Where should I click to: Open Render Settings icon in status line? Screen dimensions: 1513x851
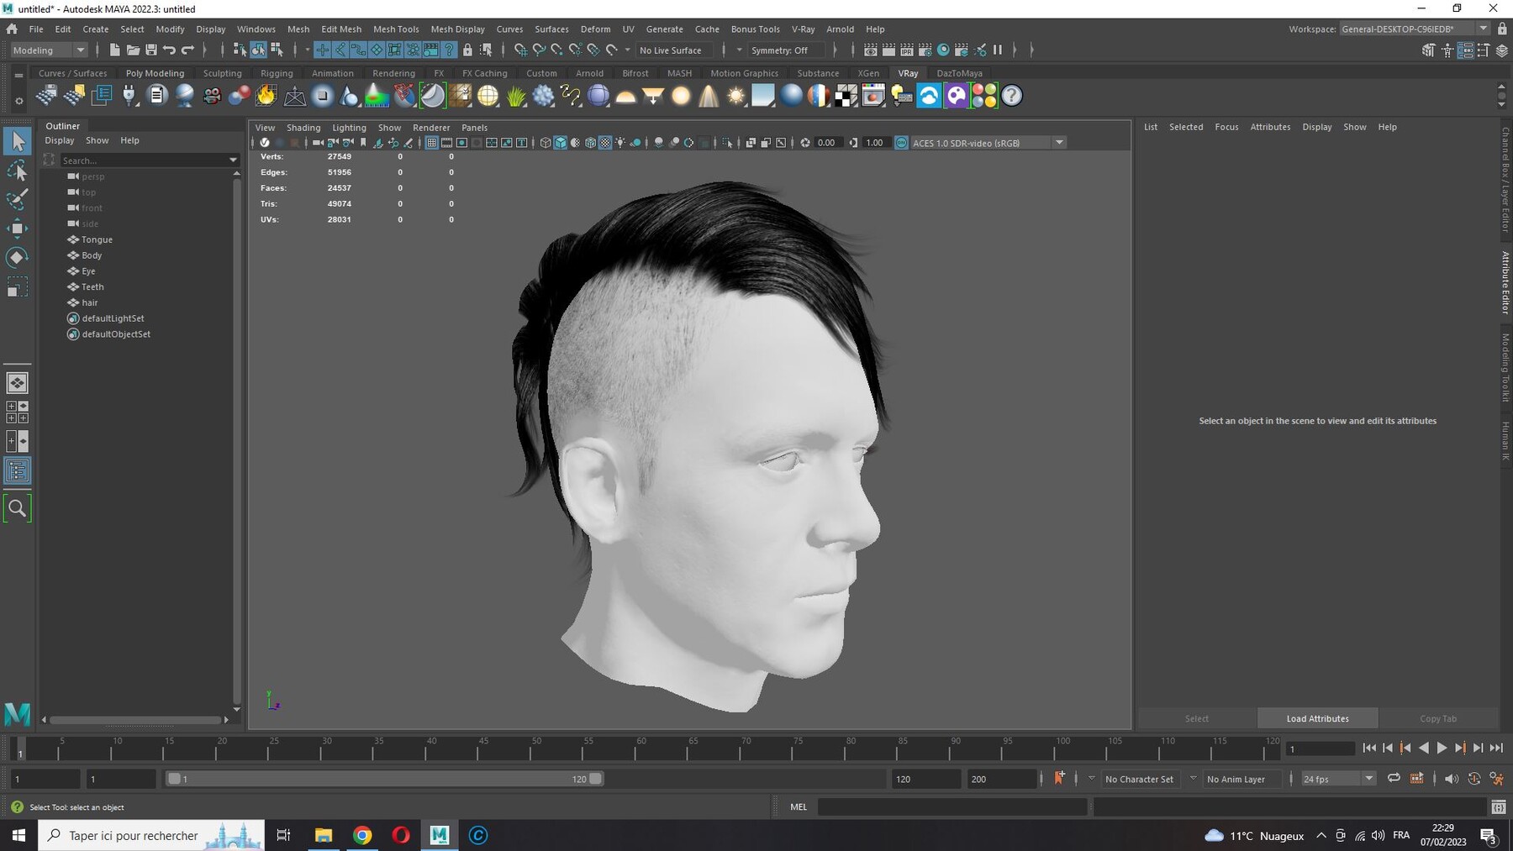click(x=925, y=50)
